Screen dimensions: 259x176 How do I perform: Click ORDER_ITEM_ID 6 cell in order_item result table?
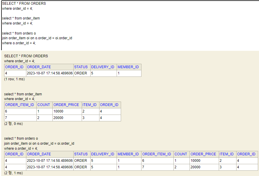tap(20, 111)
